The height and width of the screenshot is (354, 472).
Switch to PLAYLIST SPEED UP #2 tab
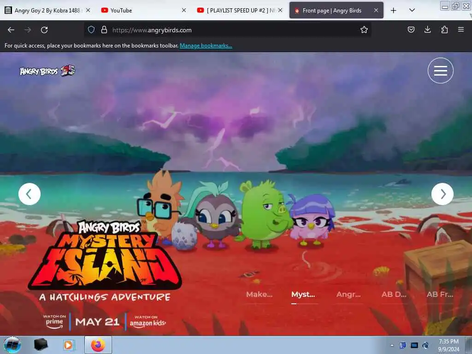tap(240, 10)
